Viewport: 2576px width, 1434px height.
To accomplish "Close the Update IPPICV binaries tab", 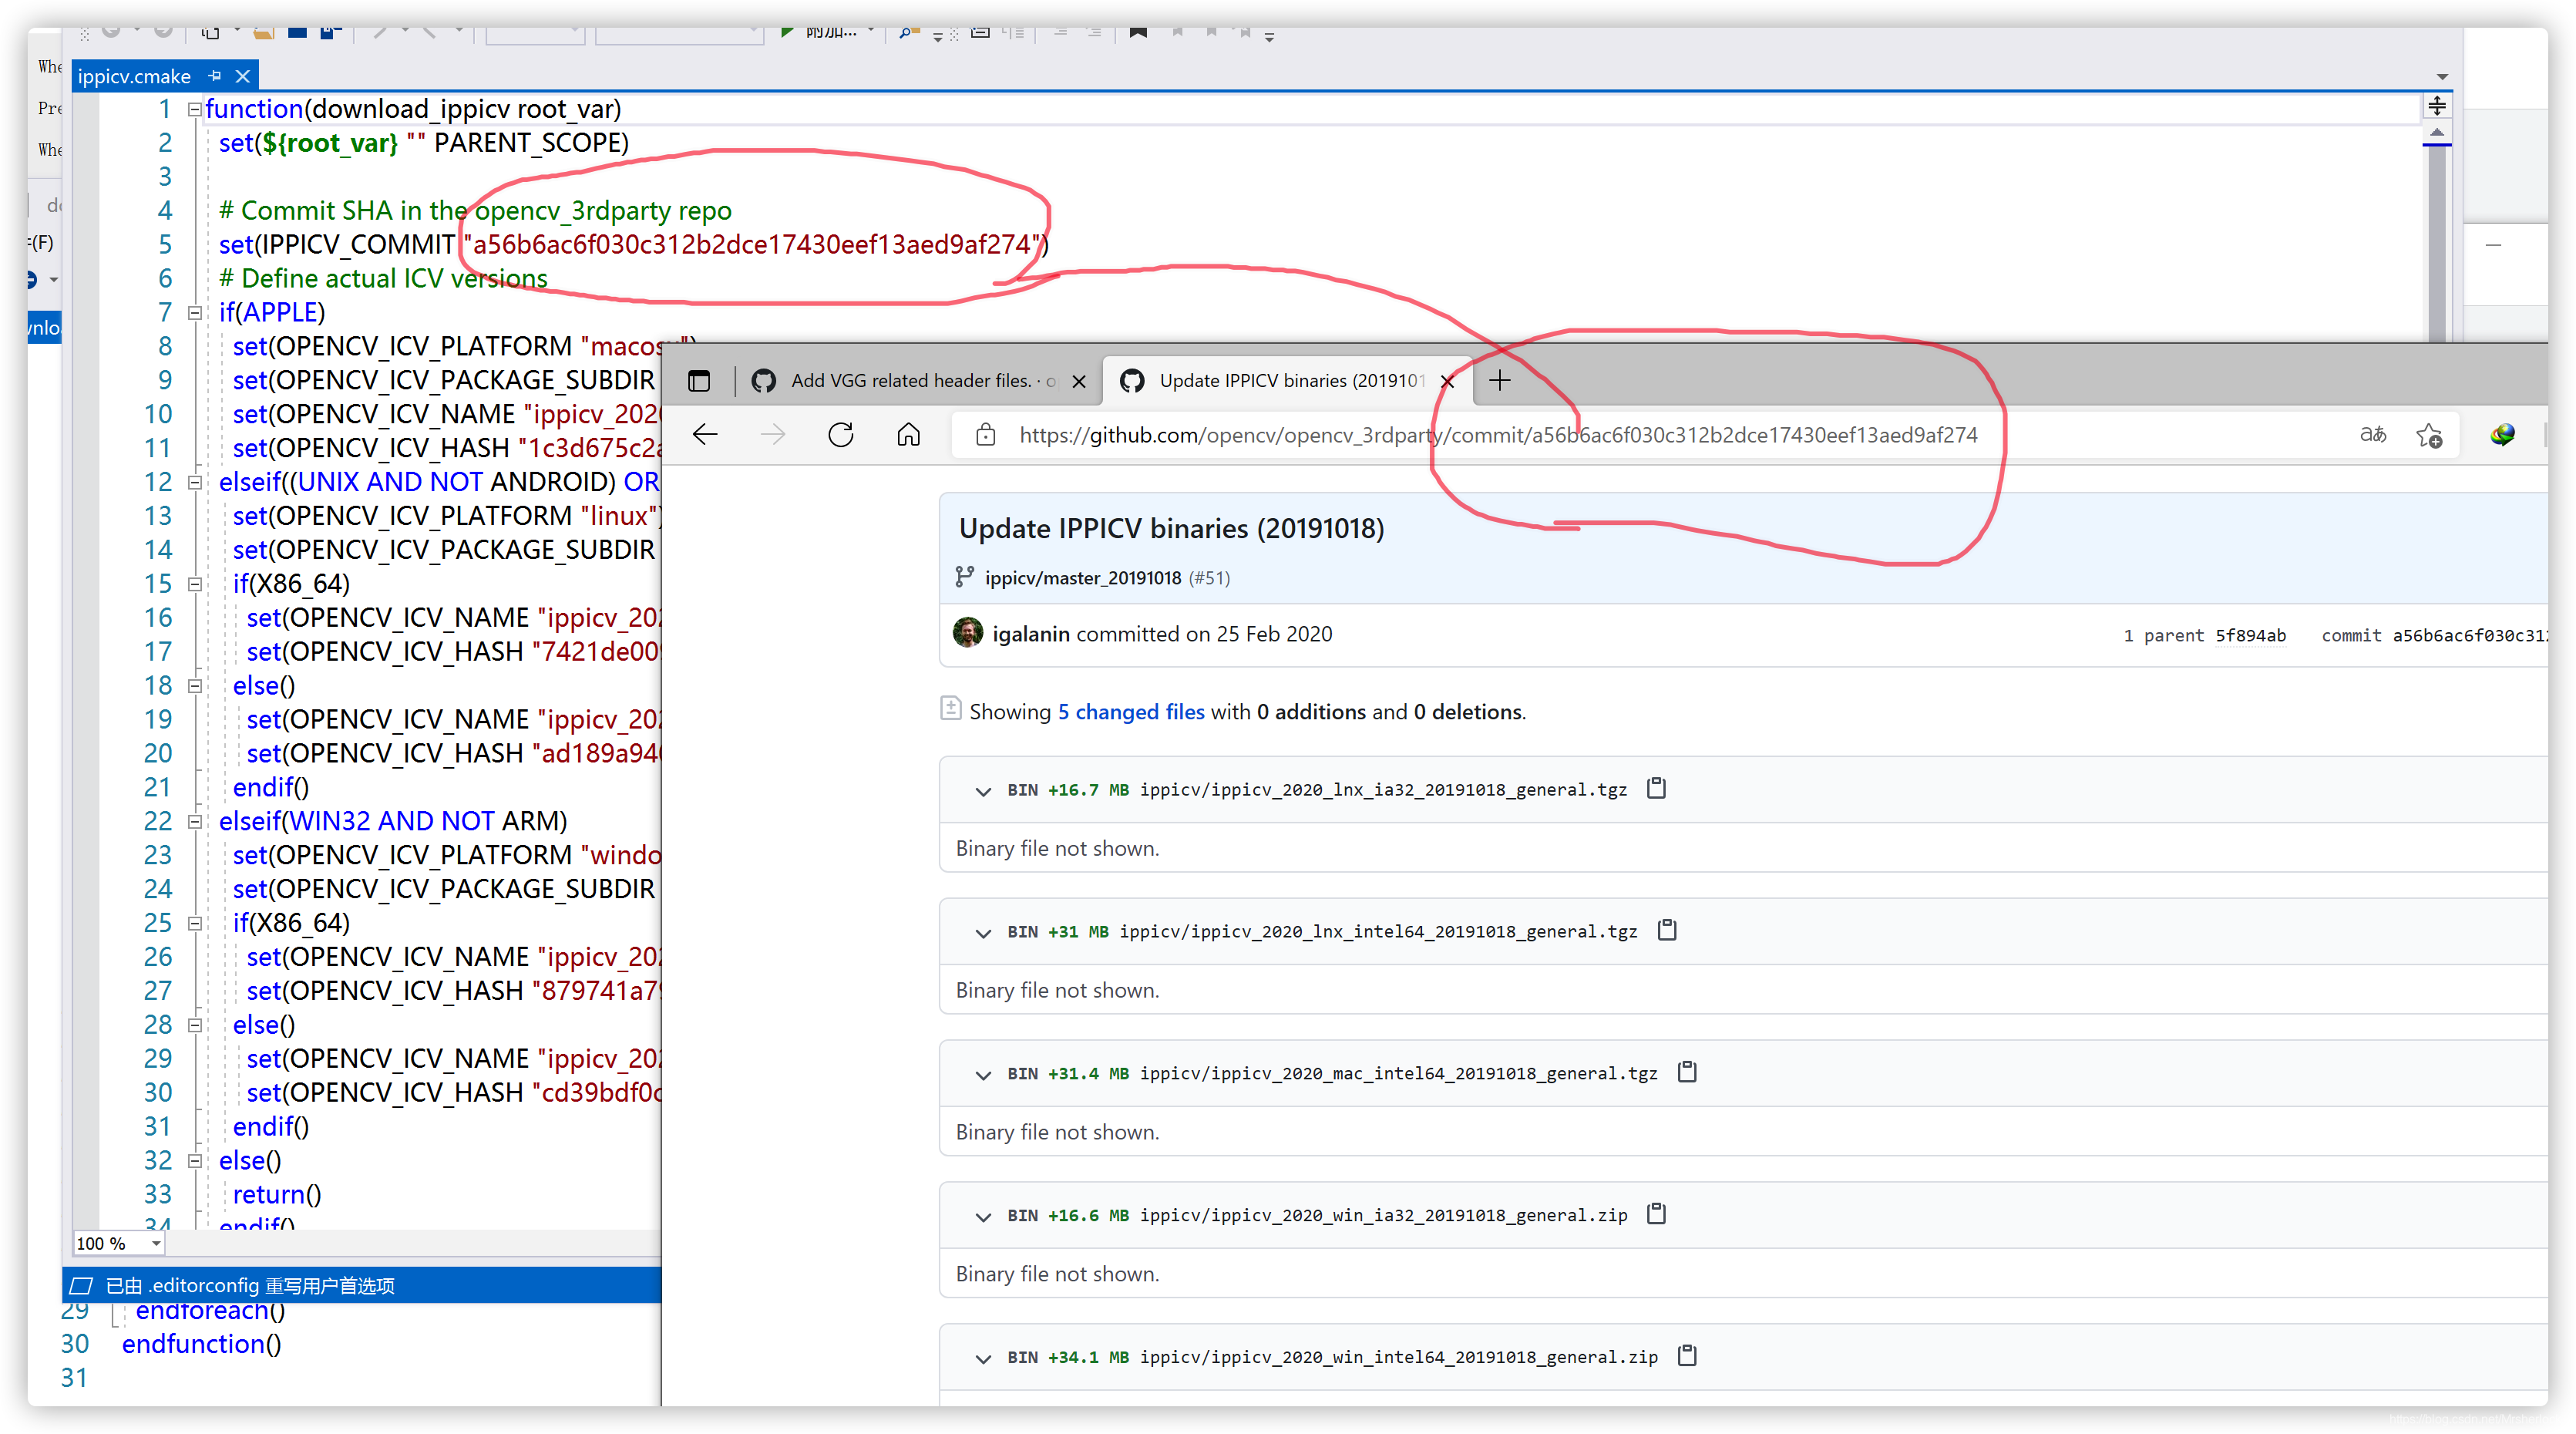I will tap(1447, 380).
